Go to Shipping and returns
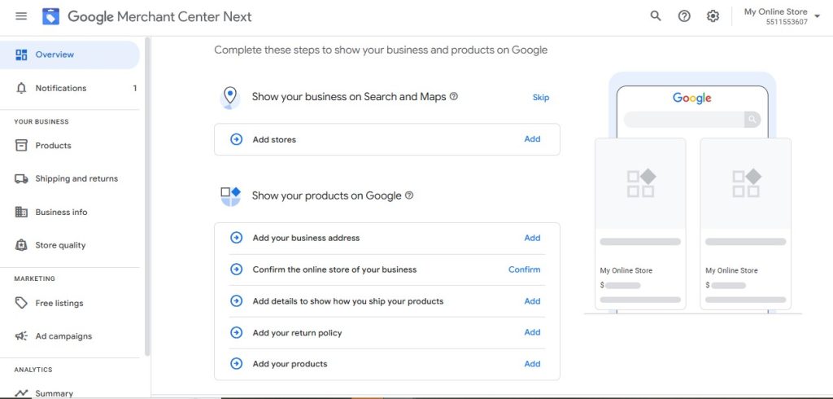 tap(76, 179)
